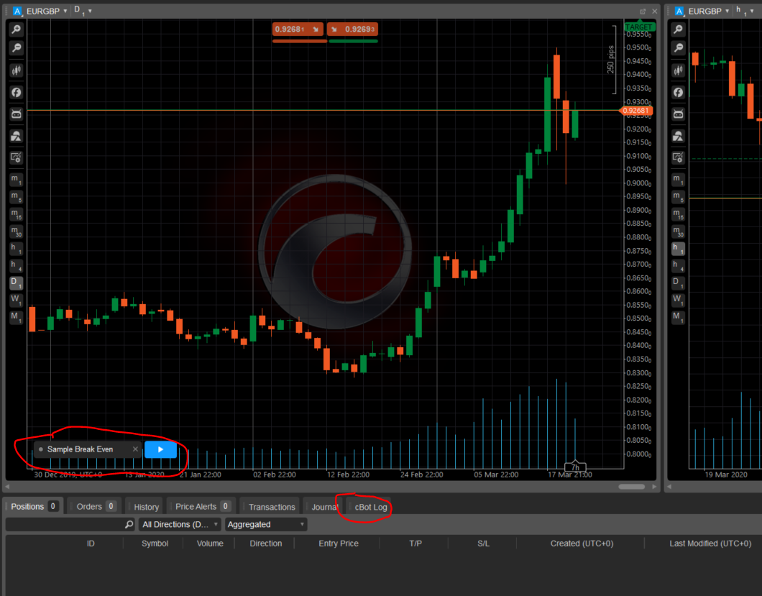Click the 7h countdown marker on time axis

[x=575, y=467]
